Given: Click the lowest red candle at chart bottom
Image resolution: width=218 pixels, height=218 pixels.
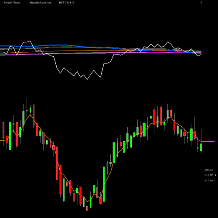Looking at the screenshot, I should tap(87, 208).
